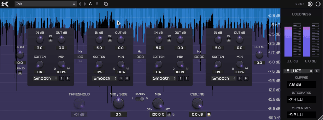
Task: Click band 1 IN dB knob
Action: pos(40,40)
